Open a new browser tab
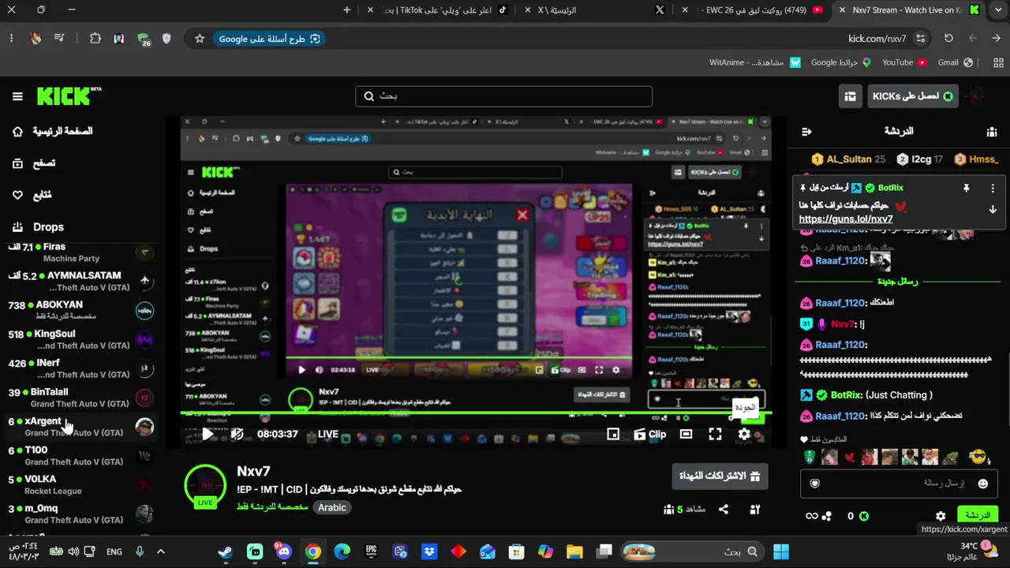This screenshot has height=568, width=1010. pyautogui.click(x=346, y=10)
